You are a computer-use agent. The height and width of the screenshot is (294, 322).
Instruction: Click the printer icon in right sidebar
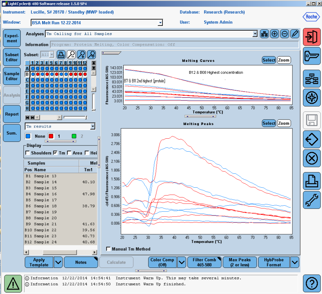[x=311, y=181]
